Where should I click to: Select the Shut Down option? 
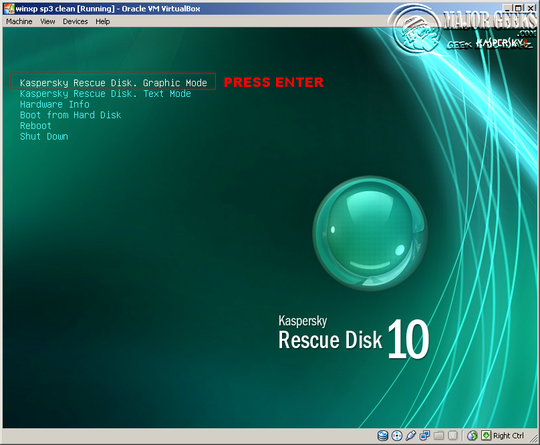click(x=43, y=136)
